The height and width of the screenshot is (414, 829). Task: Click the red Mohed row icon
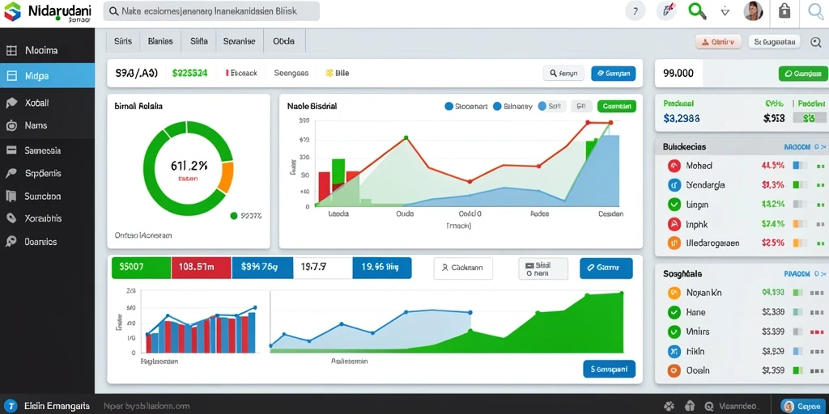674,165
